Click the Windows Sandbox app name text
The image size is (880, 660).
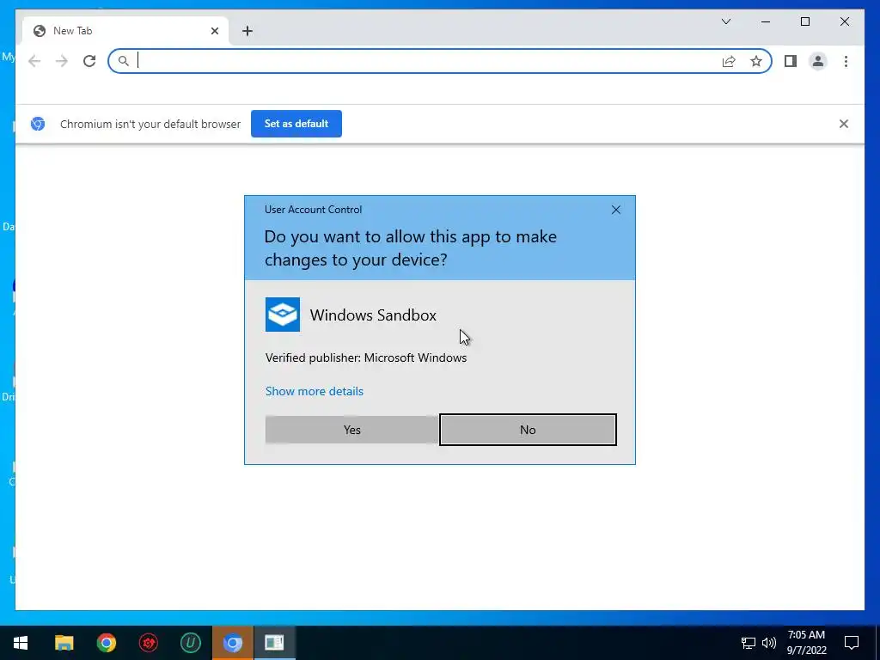click(x=373, y=315)
